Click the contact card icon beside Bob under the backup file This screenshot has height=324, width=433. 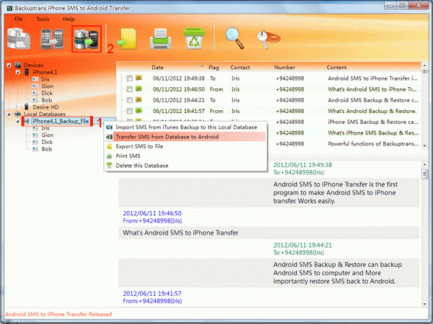point(35,149)
